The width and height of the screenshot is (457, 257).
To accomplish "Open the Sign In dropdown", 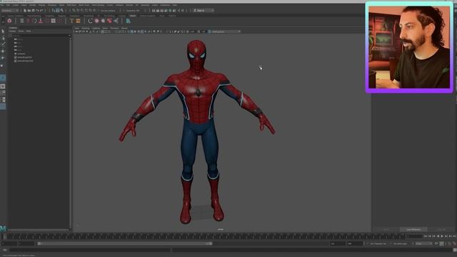I will coord(204,11).
